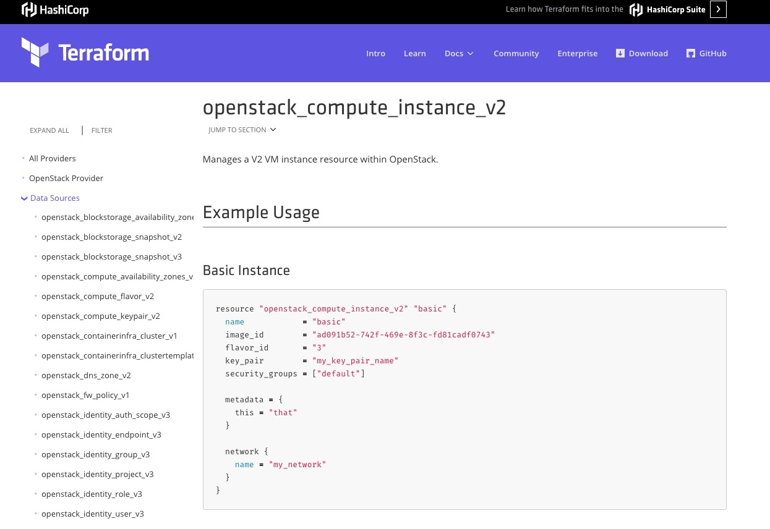Open the Community page link

[x=516, y=53]
